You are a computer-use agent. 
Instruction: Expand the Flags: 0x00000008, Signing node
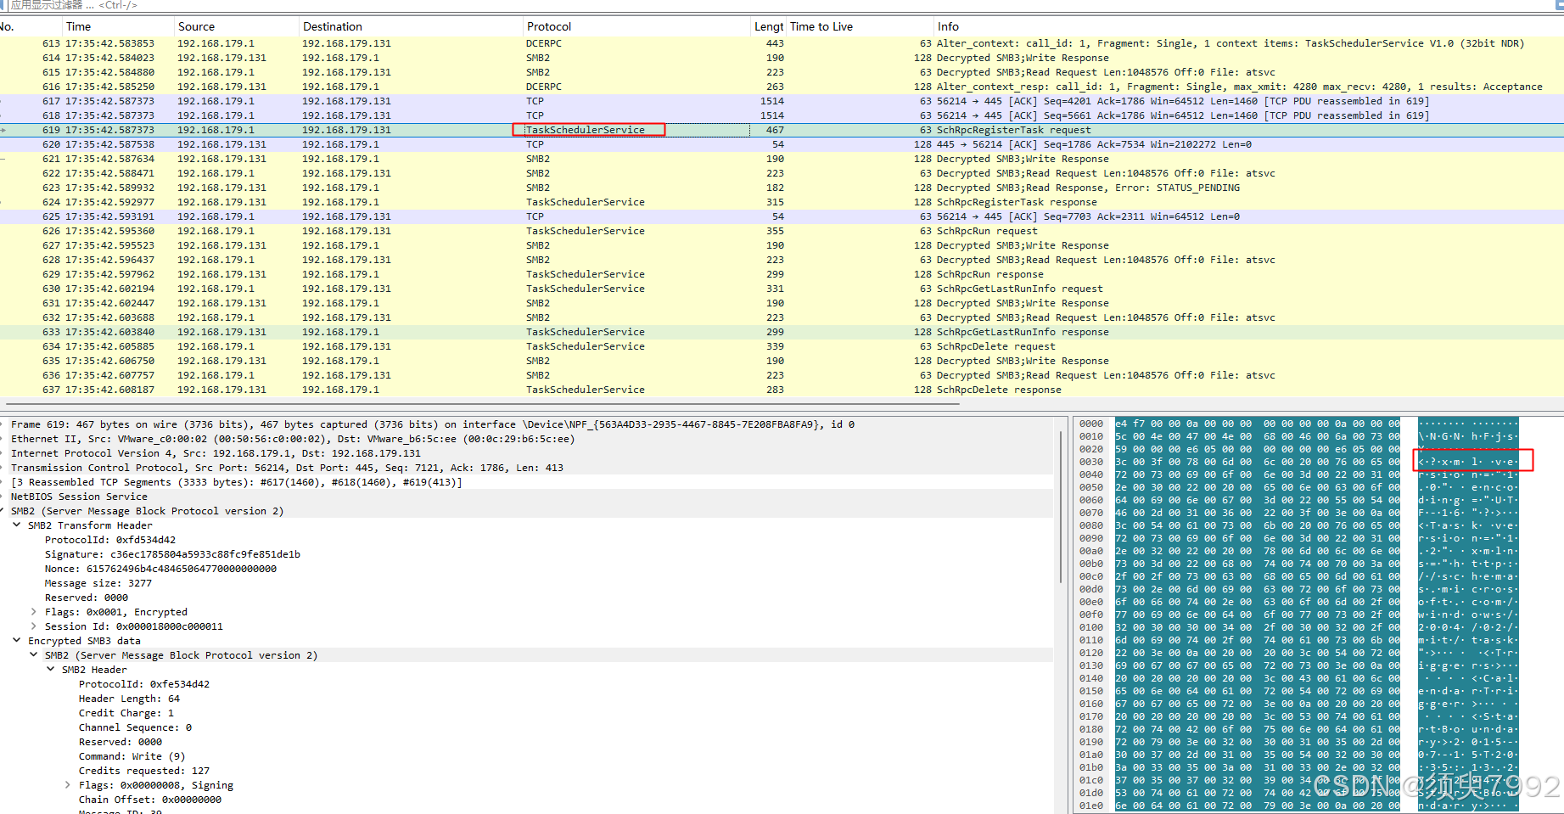click(x=68, y=785)
